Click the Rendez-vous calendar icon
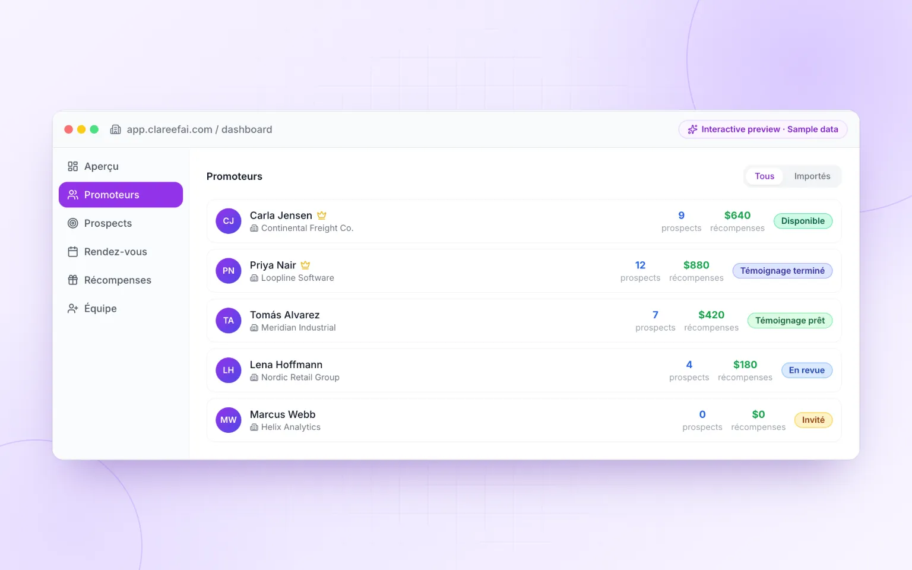 point(73,252)
